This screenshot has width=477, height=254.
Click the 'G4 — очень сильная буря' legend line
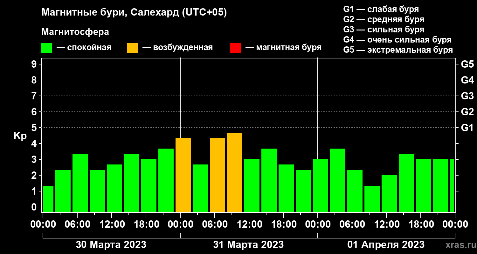pyautogui.click(x=397, y=40)
